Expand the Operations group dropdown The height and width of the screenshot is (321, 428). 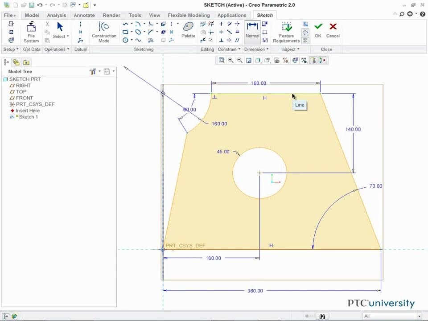[57, 49]
